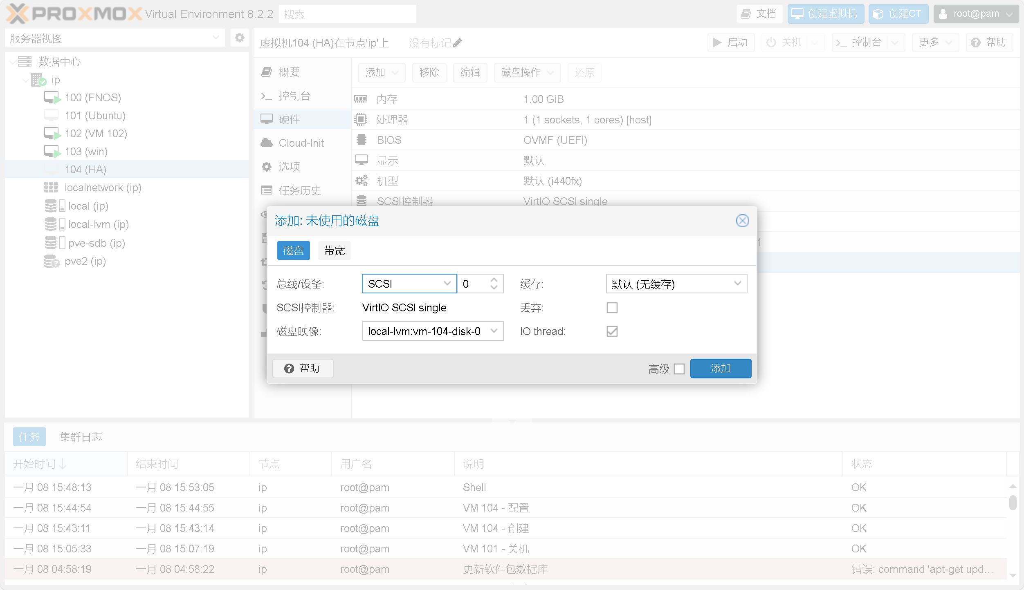The image size is (1024, 590).
Task: Click the BIOS row icon
Action: pyautogui.click(x=361, y=140)
